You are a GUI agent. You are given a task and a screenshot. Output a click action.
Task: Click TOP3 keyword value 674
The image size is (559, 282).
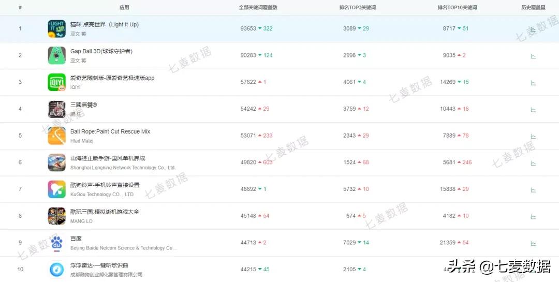click(x=351, y=216)
